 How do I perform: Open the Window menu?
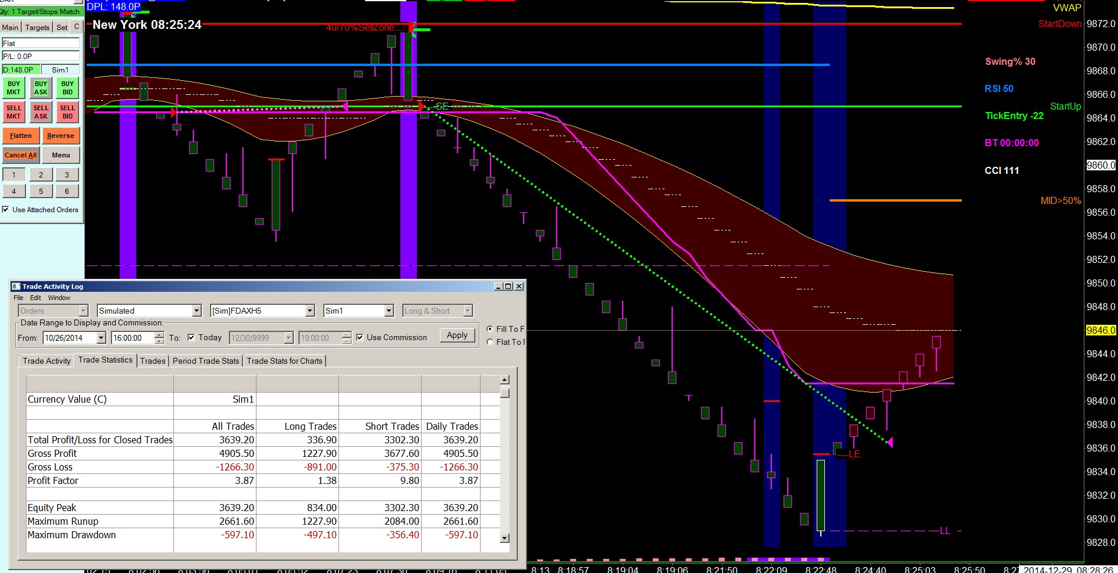[59, 298]
